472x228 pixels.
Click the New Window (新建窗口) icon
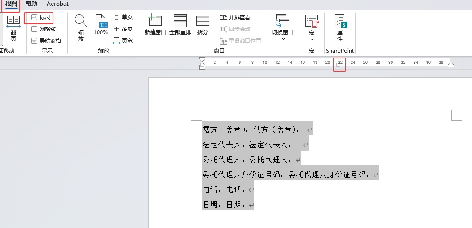click(x=155, y=21)
